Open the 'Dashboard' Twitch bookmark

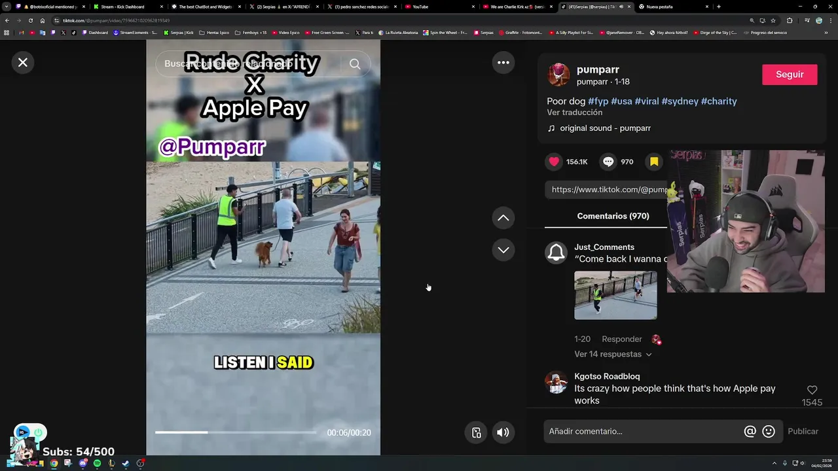96,33
